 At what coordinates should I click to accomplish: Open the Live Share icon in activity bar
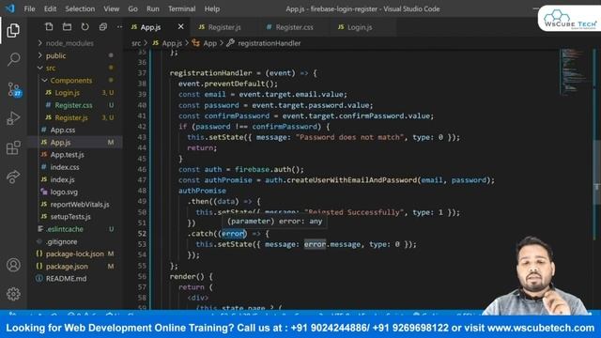(13, 177)
